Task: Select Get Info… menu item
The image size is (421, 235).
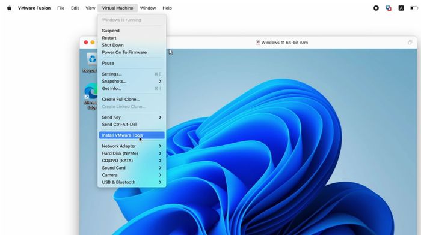Action: coord(132,88)
